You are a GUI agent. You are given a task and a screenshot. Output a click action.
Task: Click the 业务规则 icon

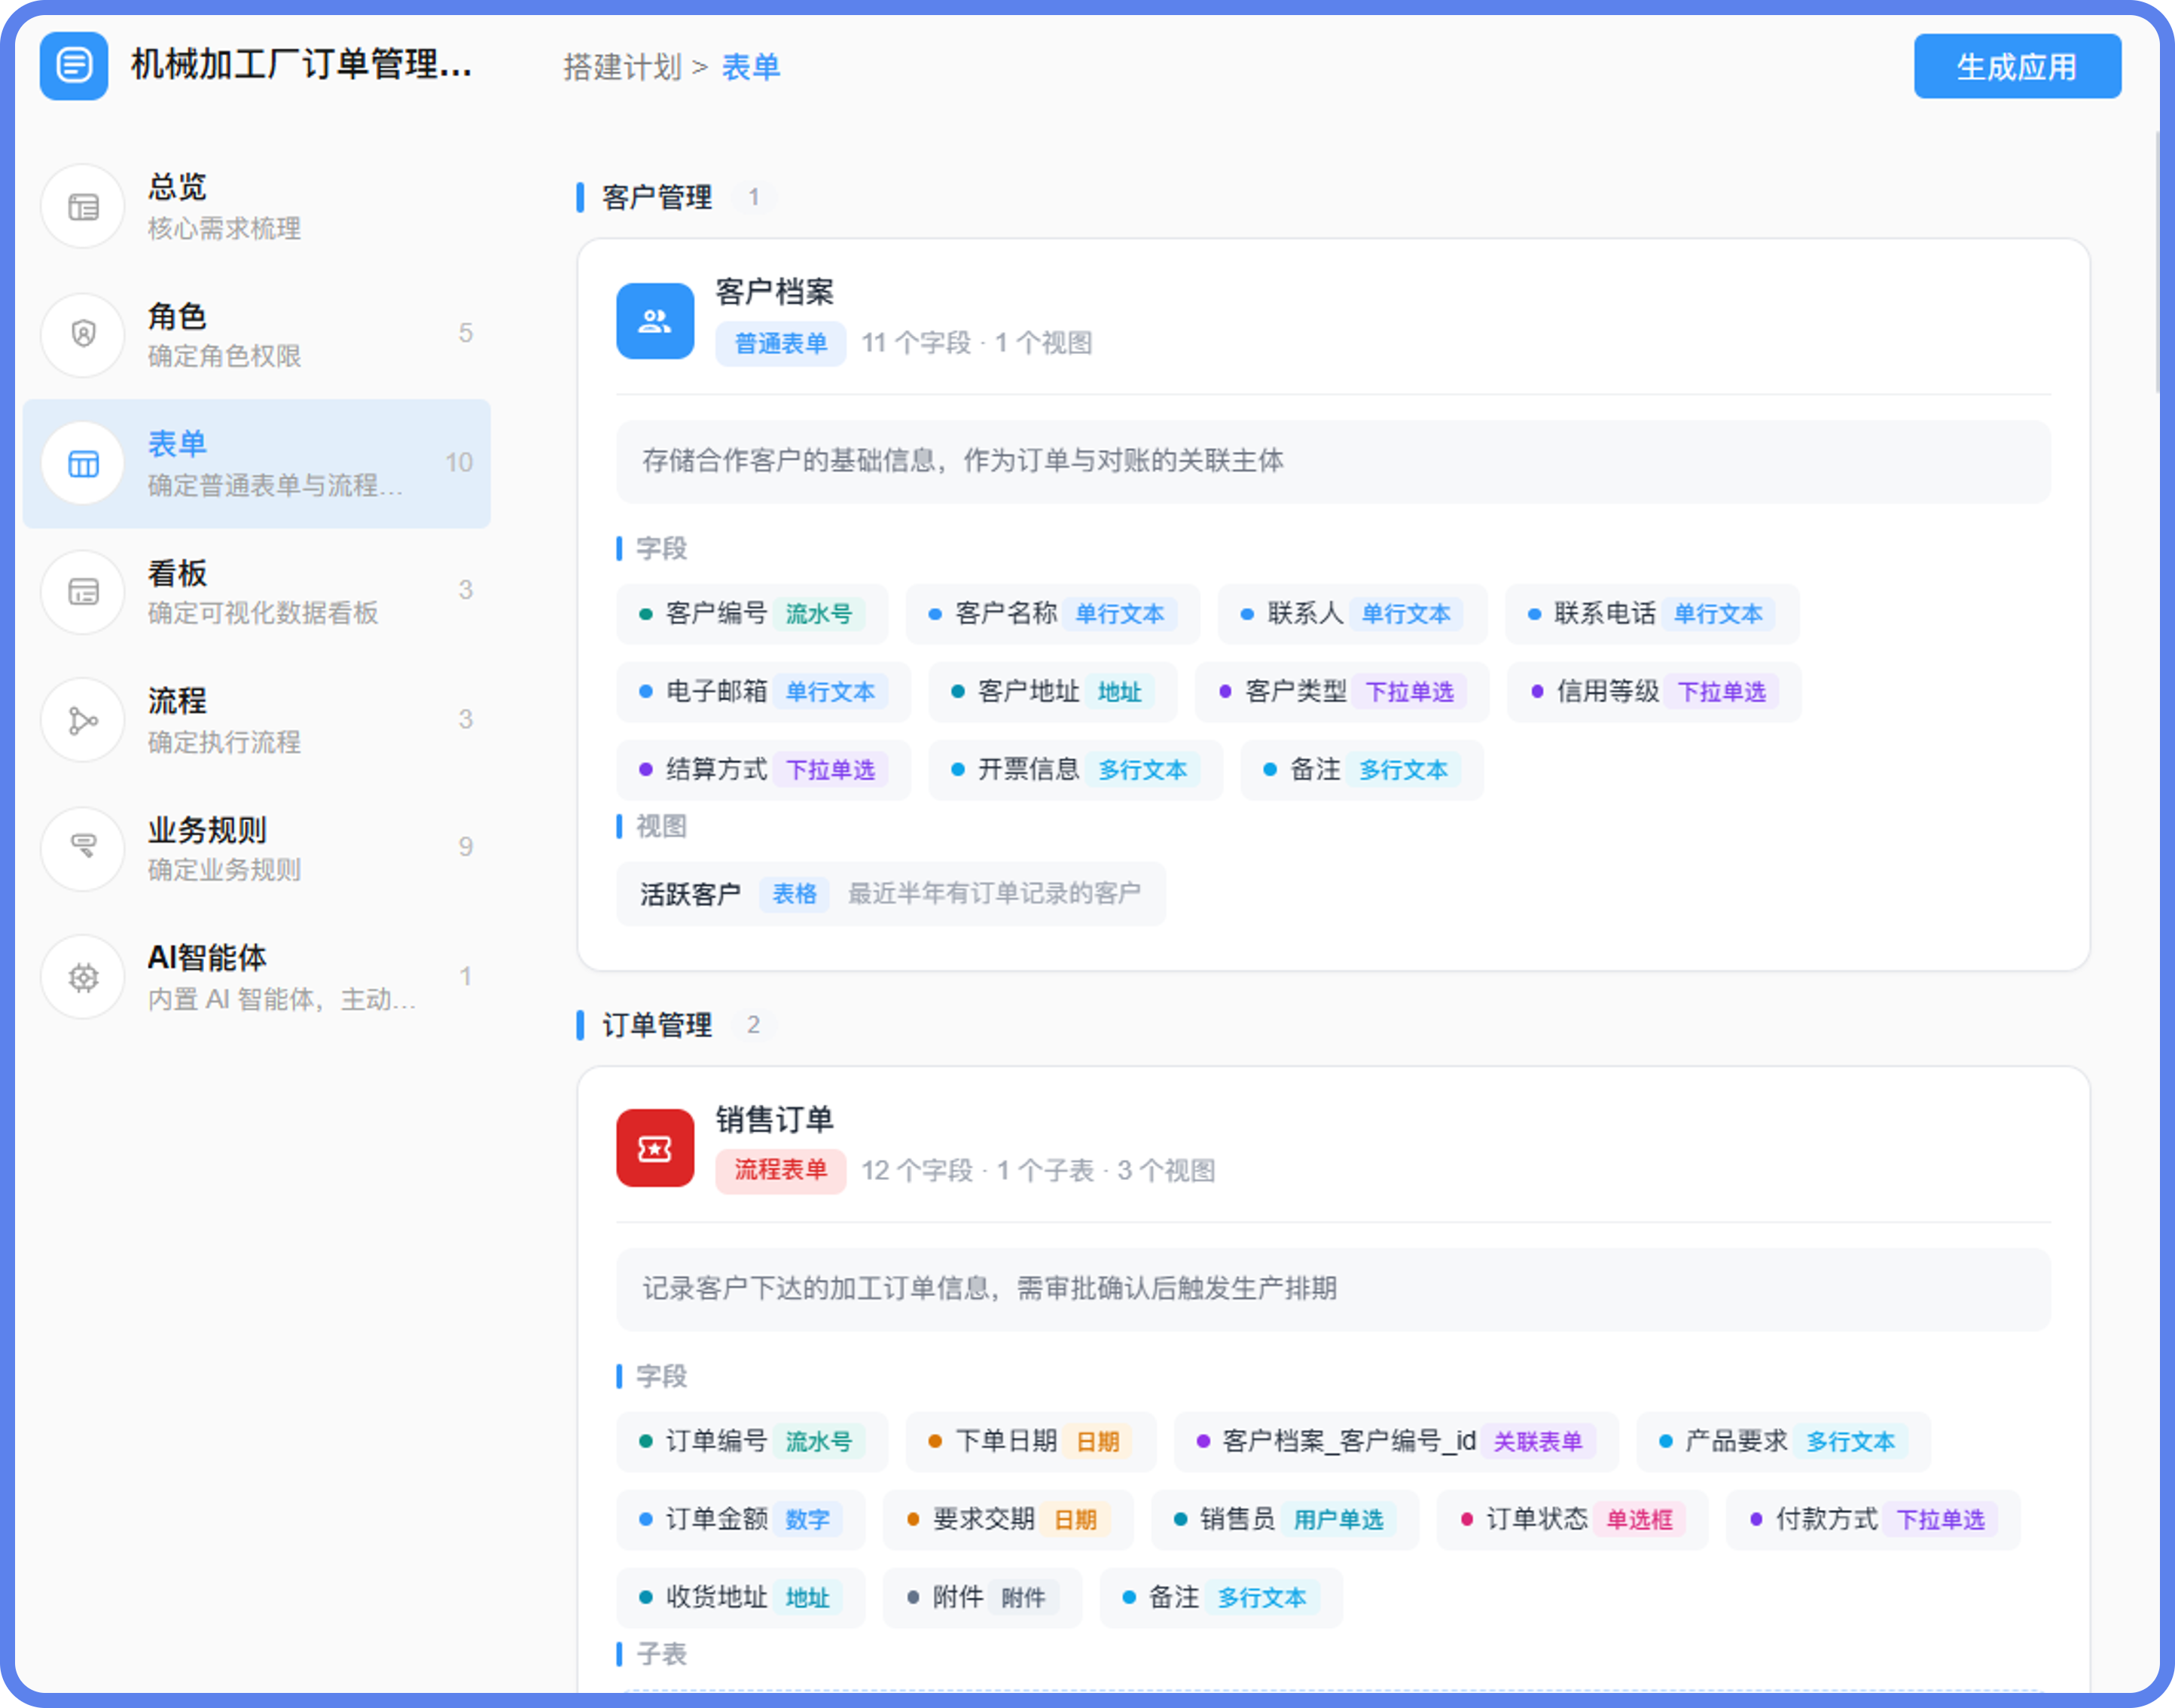click(x=83, y=848)
